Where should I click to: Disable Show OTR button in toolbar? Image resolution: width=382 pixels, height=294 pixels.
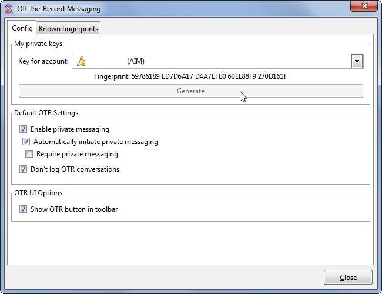point(24,209)
